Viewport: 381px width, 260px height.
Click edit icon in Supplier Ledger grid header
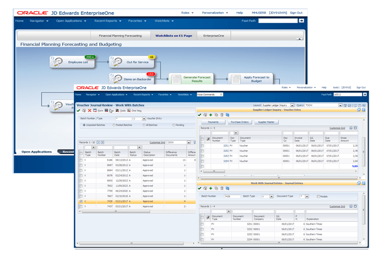208,140
